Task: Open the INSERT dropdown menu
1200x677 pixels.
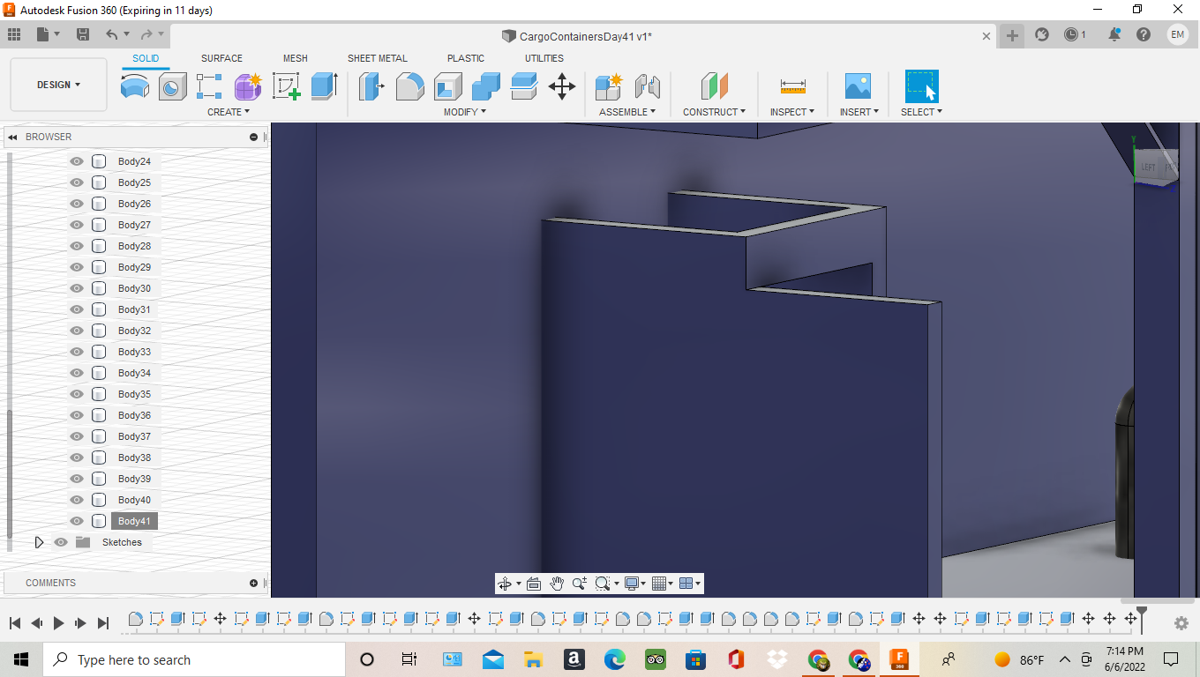Action: pyautogui.click(x=859, y=112)
